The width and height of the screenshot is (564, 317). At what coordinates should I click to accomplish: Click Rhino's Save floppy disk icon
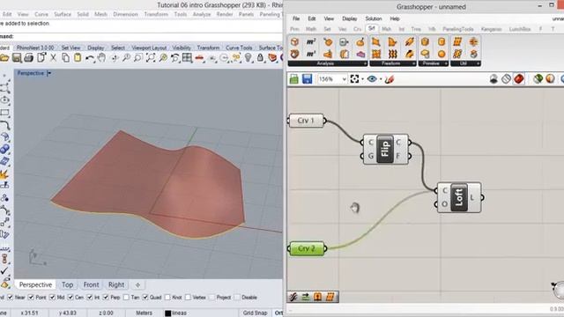17,57
